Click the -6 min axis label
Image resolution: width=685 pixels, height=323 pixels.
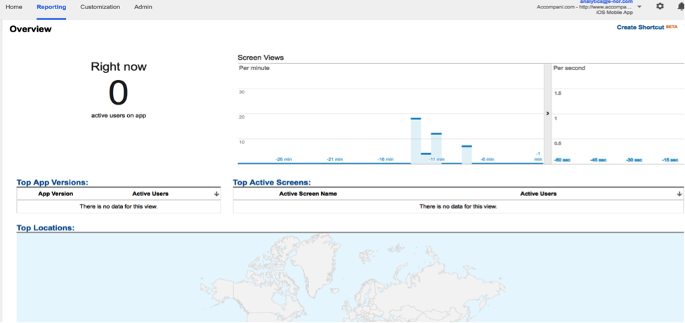click(x=487, y=160)
